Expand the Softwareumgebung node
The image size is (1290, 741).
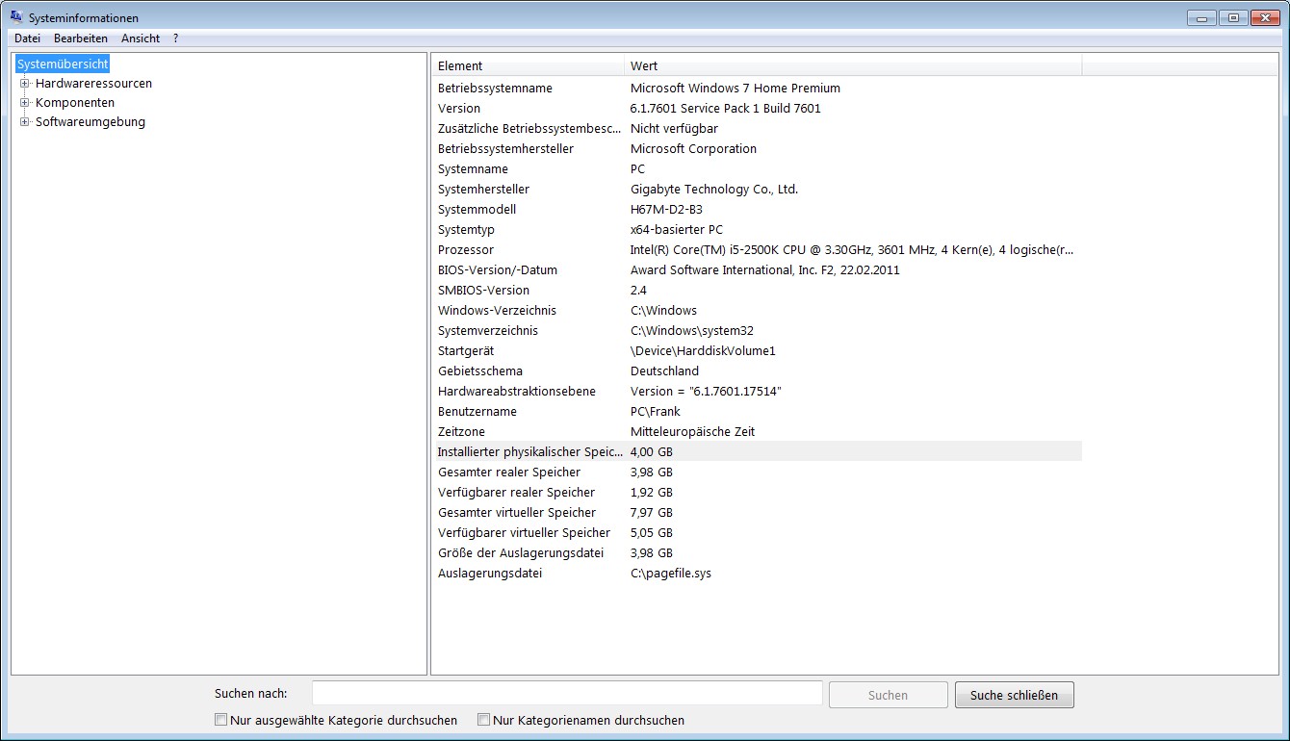coord(25,121)
